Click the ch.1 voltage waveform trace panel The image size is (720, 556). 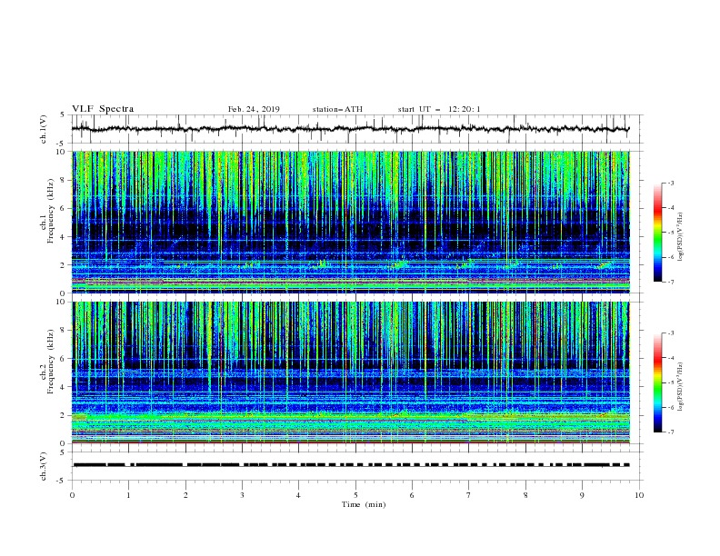356,129
